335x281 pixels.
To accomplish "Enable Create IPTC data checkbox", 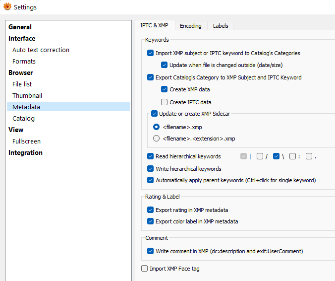I will [x=165, y=102].
